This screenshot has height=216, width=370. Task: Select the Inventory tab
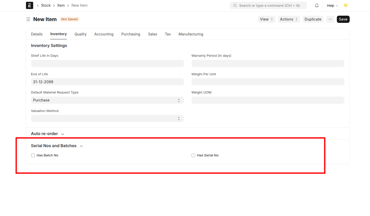click(x=58, y=34)
